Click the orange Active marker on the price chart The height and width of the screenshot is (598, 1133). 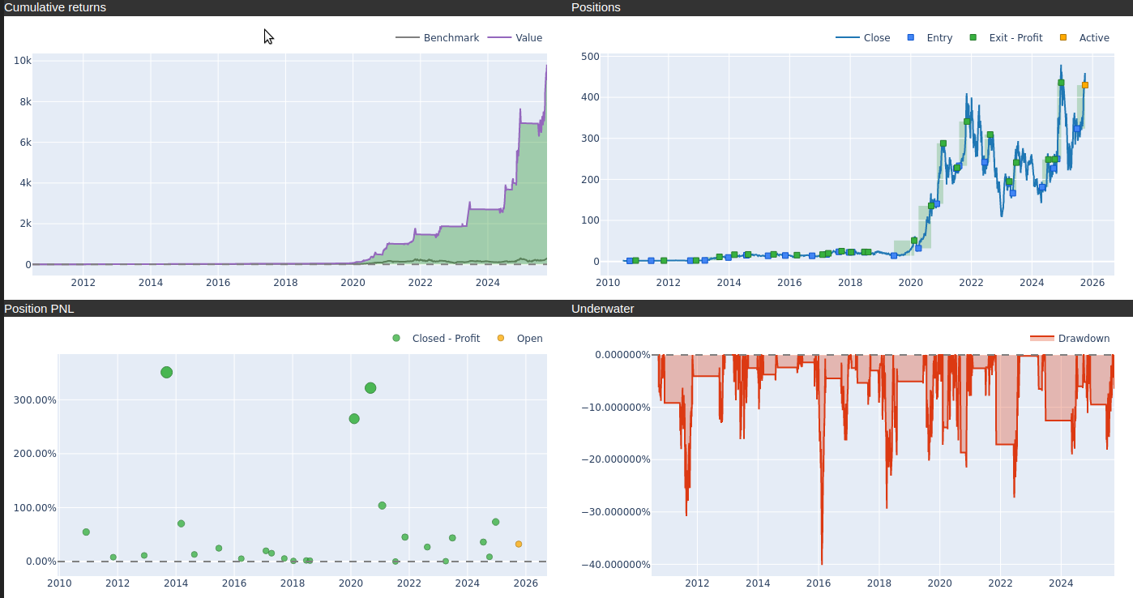pos(1085,85)
